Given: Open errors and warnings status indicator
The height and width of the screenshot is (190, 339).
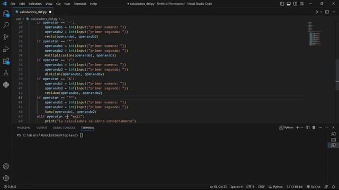Looking at the screenshot, I should pyautogui.click(x=10, y=187).
